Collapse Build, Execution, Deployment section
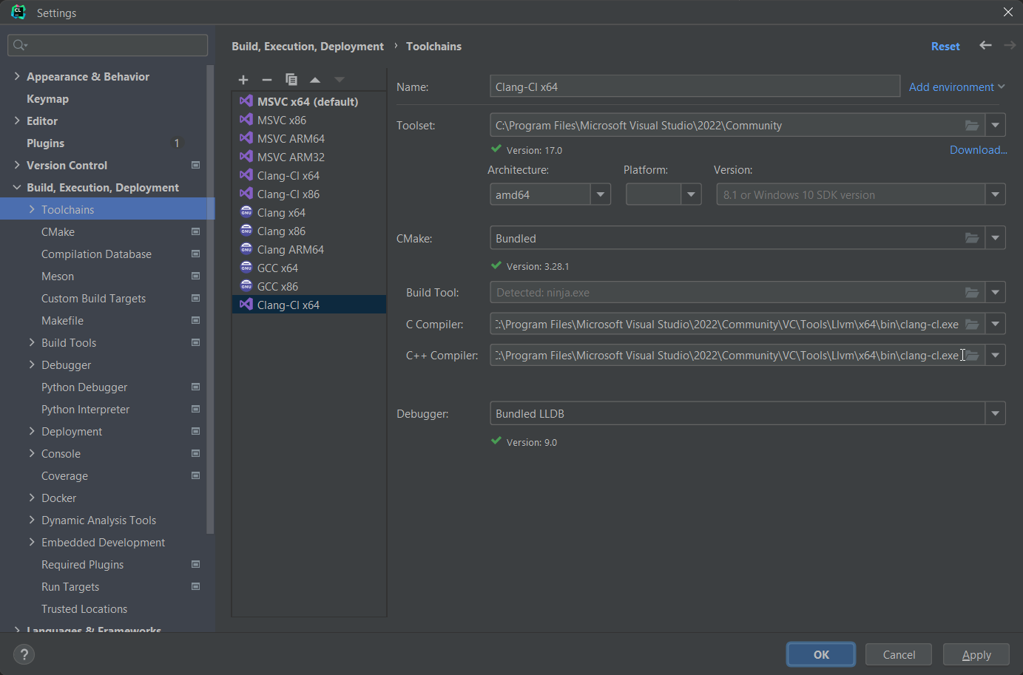1023x675 pixels. (x=17, y=187)
